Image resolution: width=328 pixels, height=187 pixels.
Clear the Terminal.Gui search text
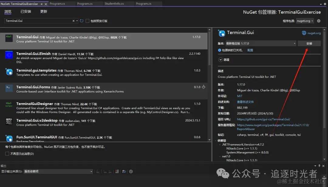coord(73,21)
